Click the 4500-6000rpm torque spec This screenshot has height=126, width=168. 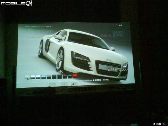86,80
